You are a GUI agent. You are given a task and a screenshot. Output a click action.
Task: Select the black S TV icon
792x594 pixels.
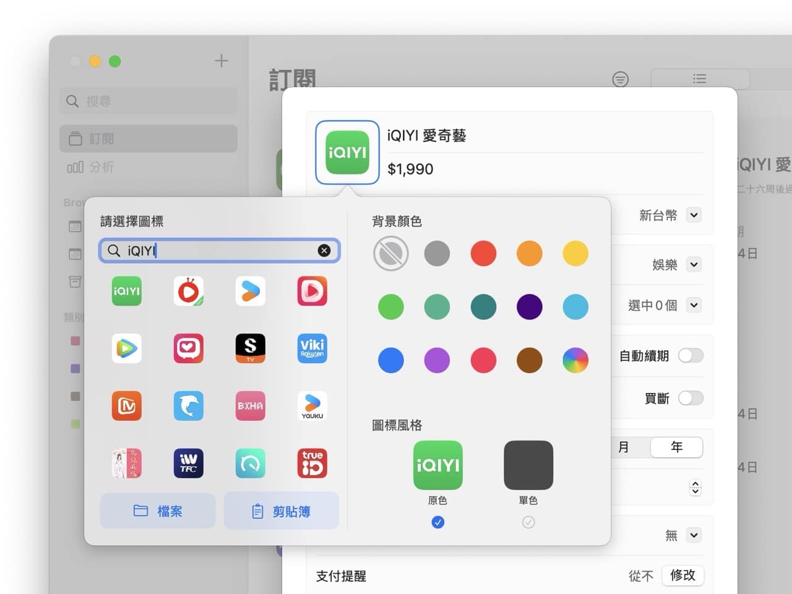[x=251, y=348]
